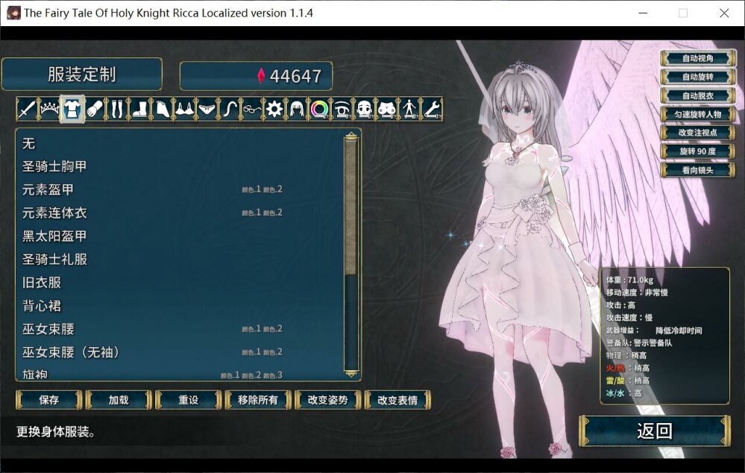Select 无 (none) in clothing list

(180, 143)
